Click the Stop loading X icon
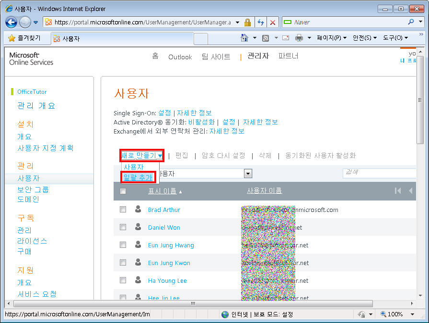This screenshot has width=429, height=323. point(273,22)
